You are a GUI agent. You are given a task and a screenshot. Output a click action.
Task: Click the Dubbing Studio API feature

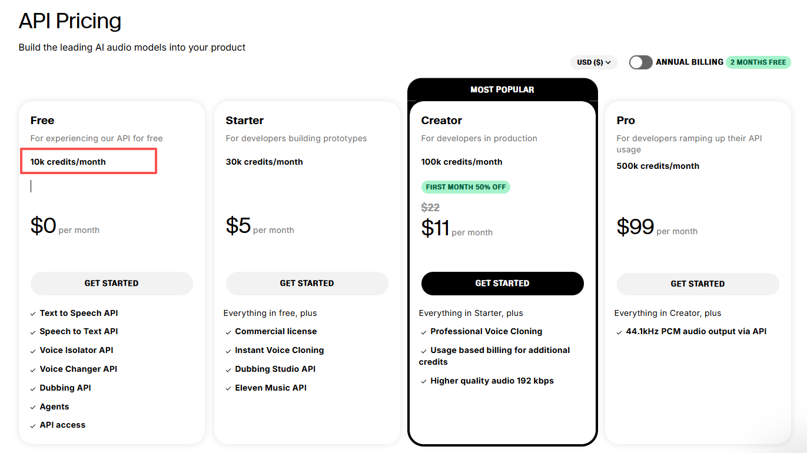[x=275, y=369]
